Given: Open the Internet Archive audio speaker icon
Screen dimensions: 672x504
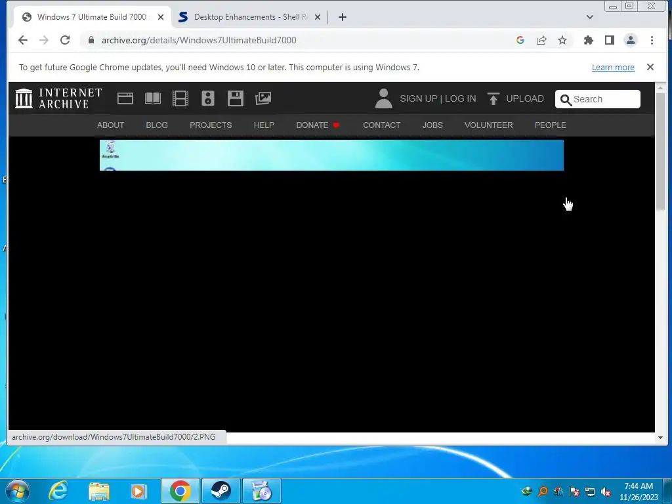Looking at the screenshot, I should (x=208, y=98).
